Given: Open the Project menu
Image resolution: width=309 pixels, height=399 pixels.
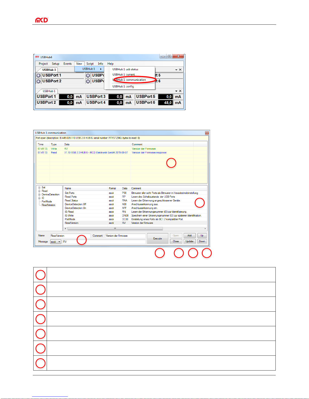Looking at the screenshot, I should pyautogui.click(x=43, y=64).
